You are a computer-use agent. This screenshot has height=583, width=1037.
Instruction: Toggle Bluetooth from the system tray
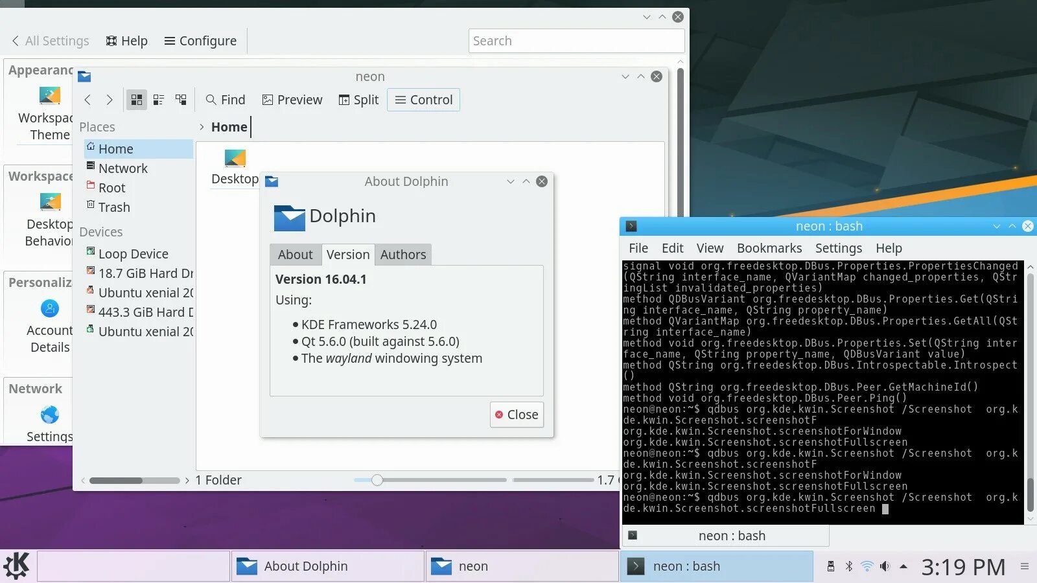point(849,566)
